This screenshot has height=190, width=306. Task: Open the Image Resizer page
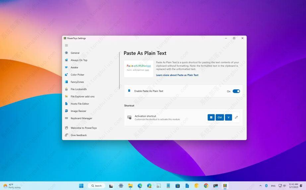[78, 111]
